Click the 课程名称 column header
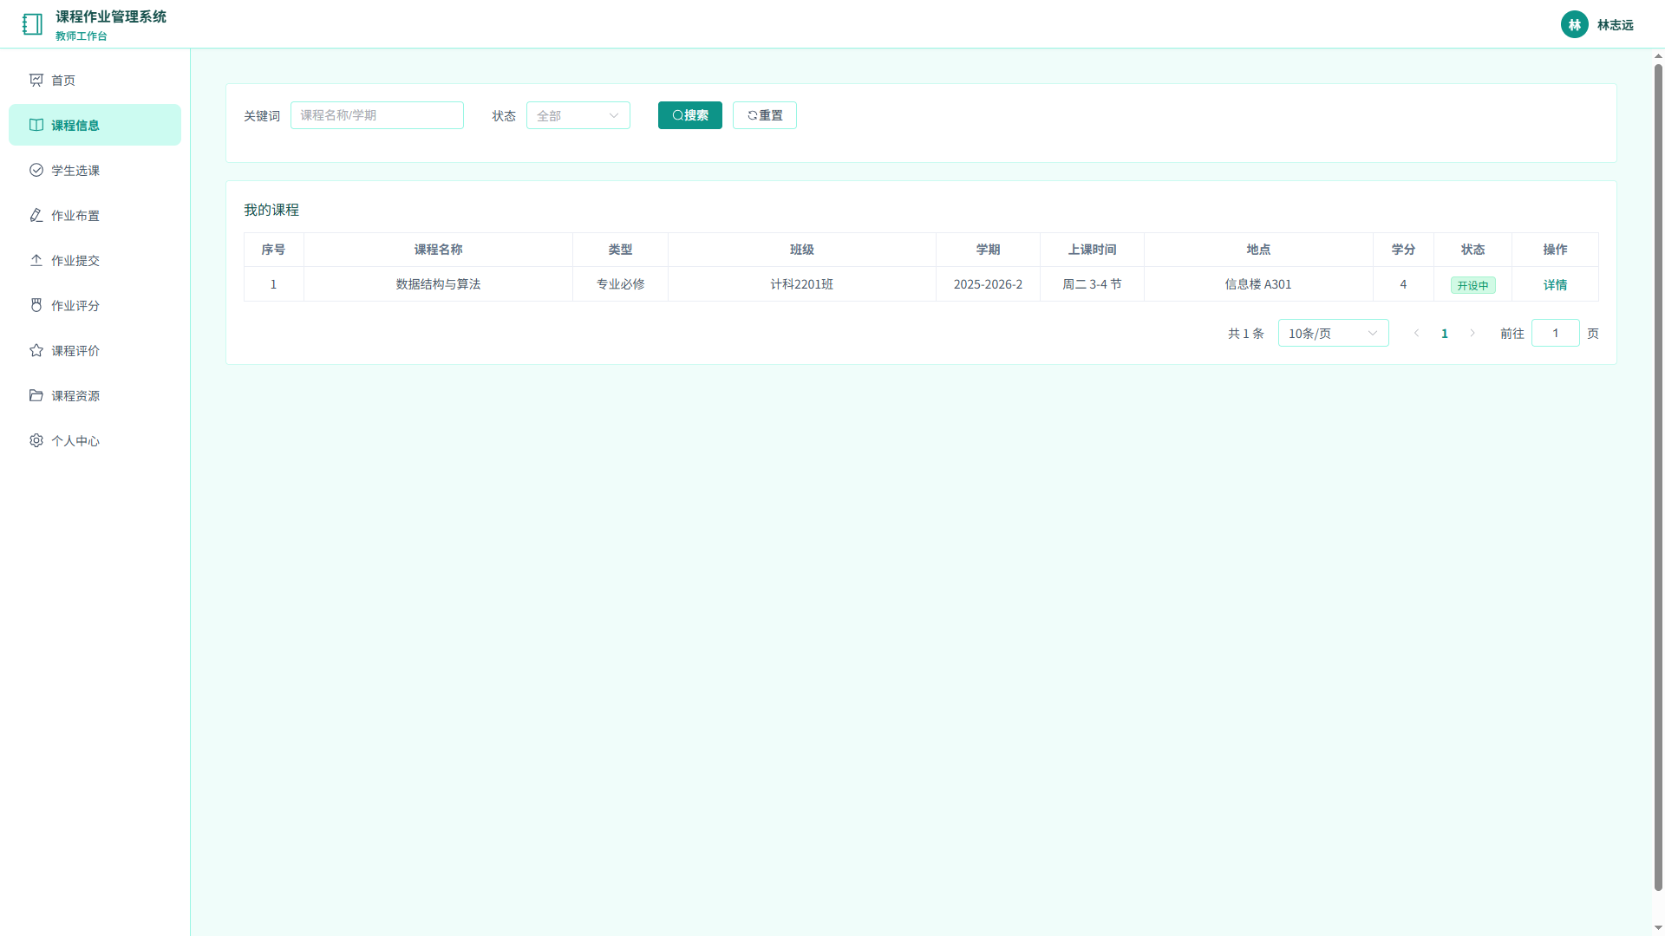 coord(438,250)
